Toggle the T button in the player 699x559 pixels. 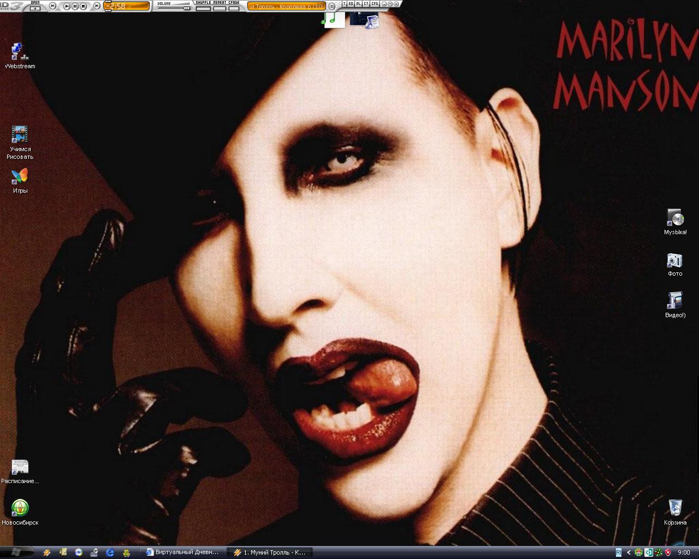click(x=344, y=4)
